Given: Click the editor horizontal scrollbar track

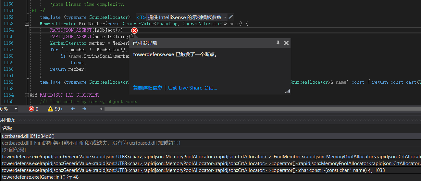Looking at the screenshot, I should click(262, 109).
